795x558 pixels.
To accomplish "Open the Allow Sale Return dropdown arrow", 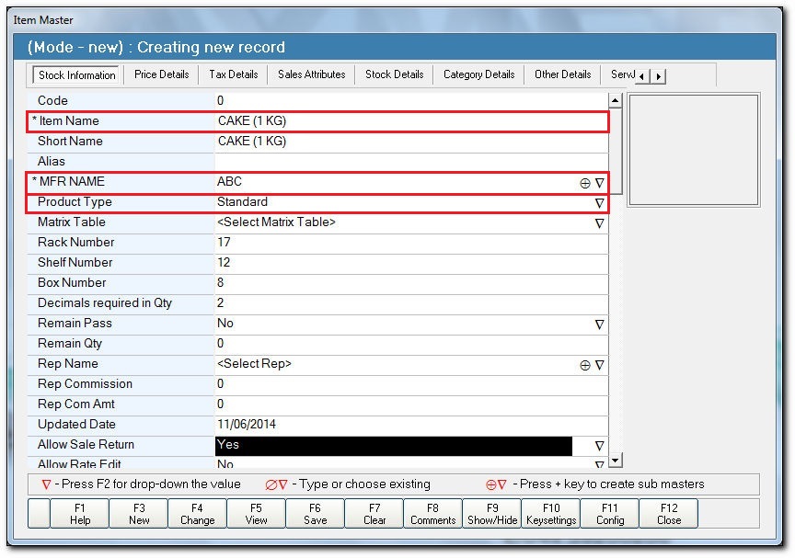I will tap(599, 446).
